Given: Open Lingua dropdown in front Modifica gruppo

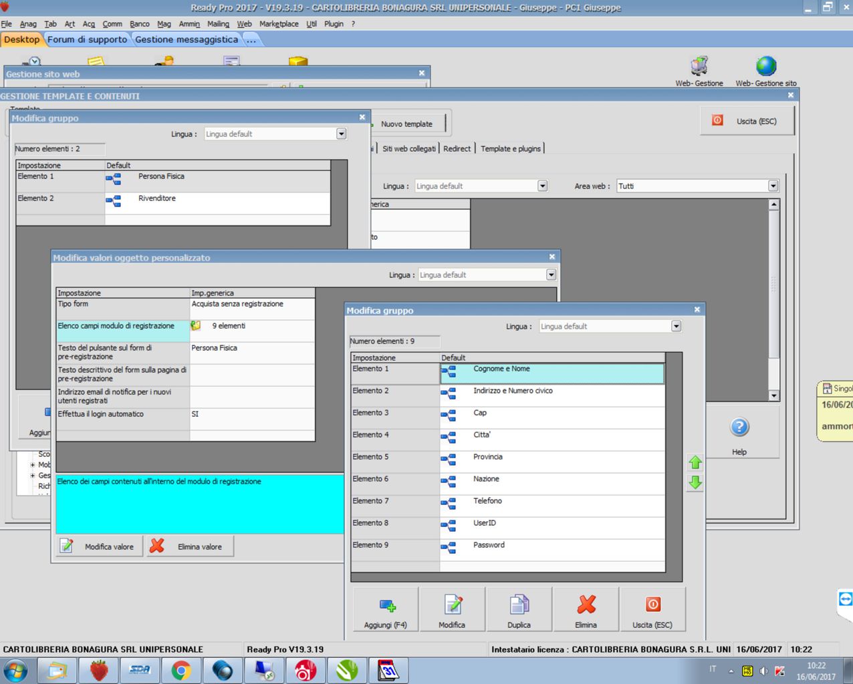Looking at the screenshot, I should point(676,327).
